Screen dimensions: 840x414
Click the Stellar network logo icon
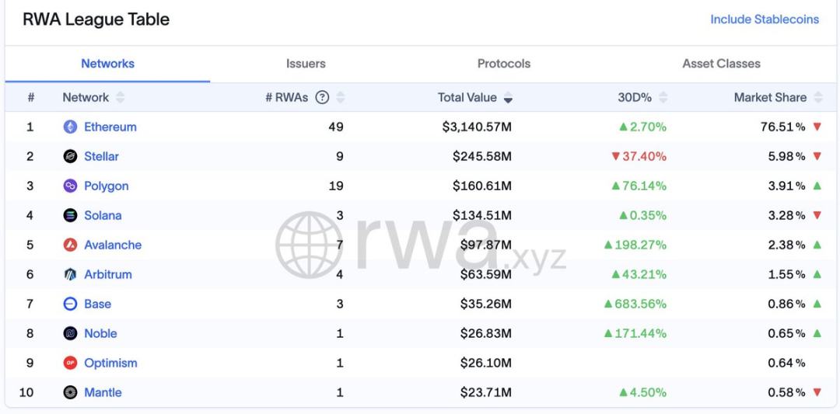(70, 157)
